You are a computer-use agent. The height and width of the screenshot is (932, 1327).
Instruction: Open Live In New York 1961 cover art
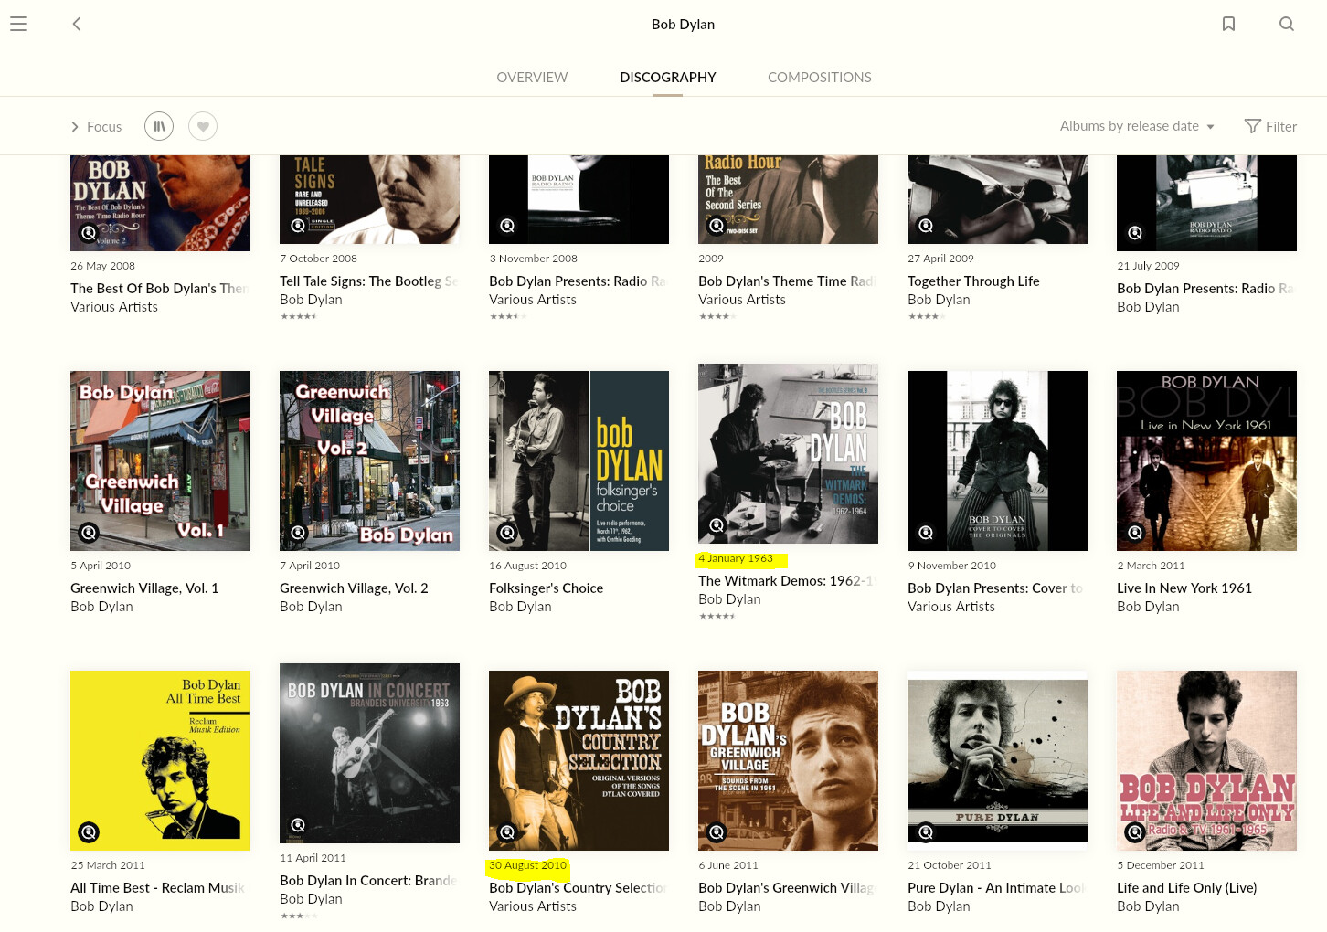1206,461
